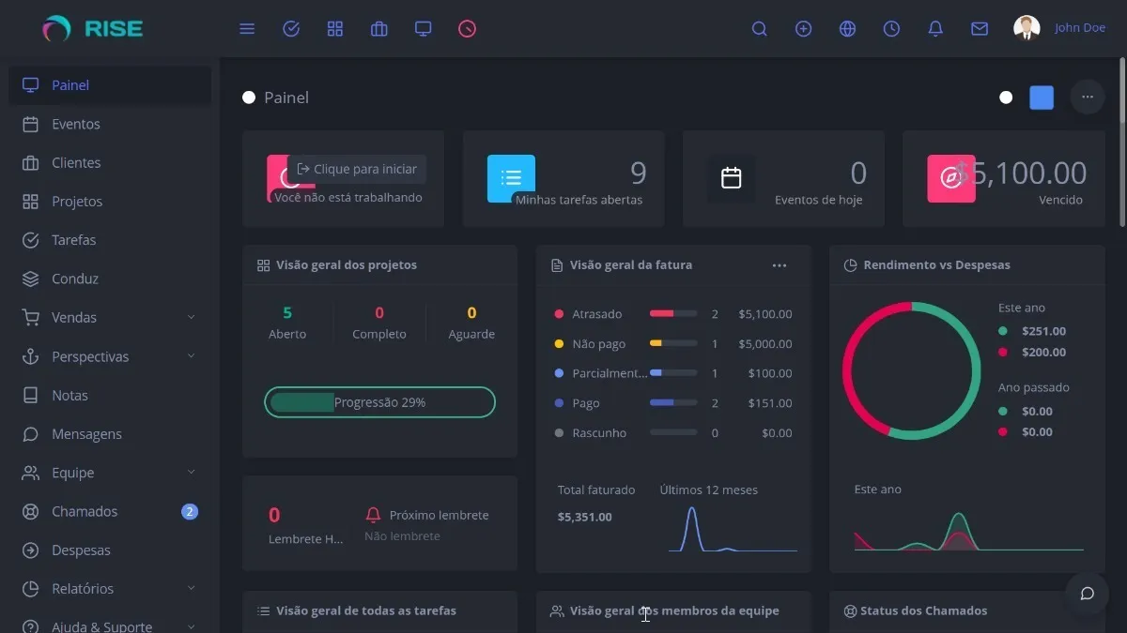
Task: Open Notas in sidebar
Action: click(x=110, y=396)
